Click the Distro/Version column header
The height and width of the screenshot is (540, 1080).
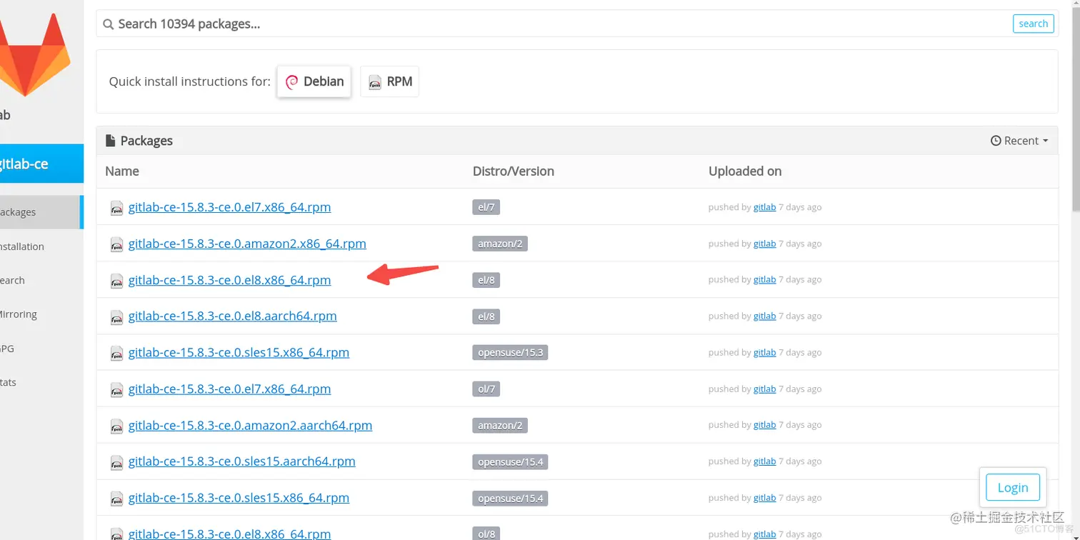coord(513,171)
